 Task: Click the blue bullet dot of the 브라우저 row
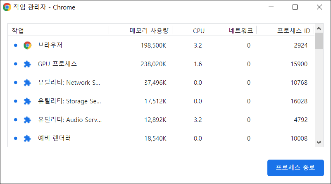pyautogui.click(x=15, y=45)
